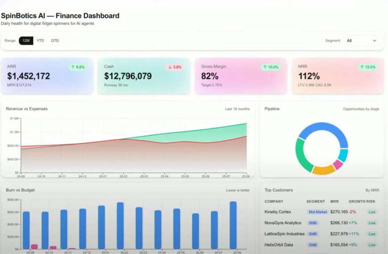Click the yellow segment of Pipeline donut

pyautogui.click(x=323, y=170)
